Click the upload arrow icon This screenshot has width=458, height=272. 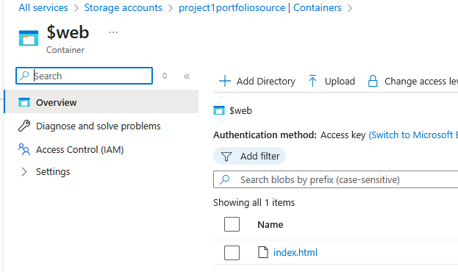click(312, 81)
